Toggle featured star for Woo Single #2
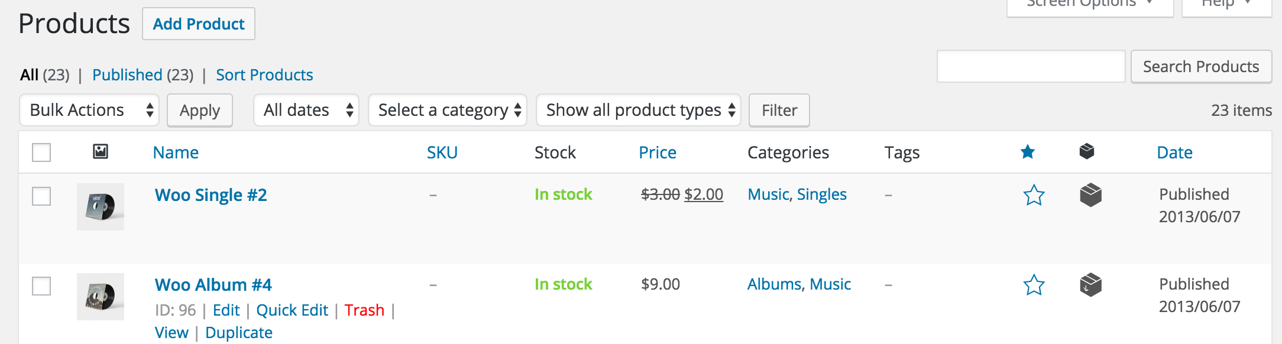This screenshot has width=1282, height=344. tap(1034, 195)
